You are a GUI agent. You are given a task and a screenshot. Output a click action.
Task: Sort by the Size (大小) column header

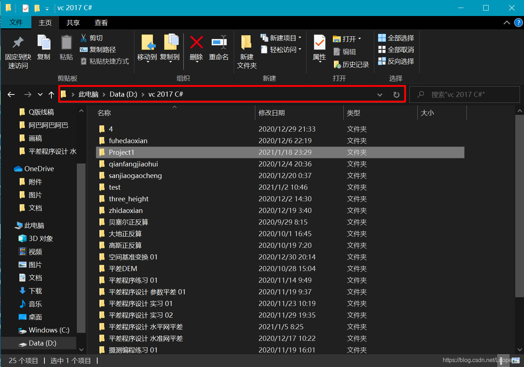click(x=428, y=113)
